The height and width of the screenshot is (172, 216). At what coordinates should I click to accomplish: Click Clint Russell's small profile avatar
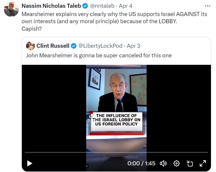30,46
